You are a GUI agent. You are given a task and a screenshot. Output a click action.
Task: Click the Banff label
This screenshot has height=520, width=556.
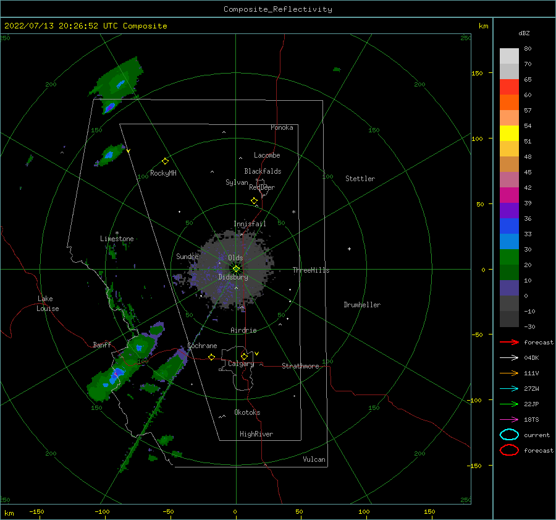coord(102,344)
